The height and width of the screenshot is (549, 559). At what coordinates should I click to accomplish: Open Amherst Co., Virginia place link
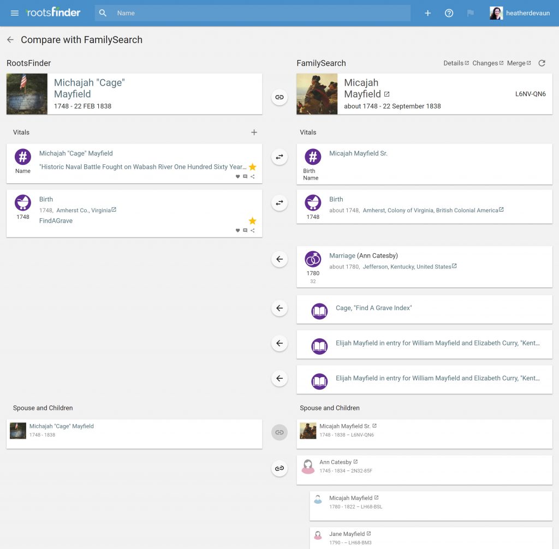click(x=86, y=210)
